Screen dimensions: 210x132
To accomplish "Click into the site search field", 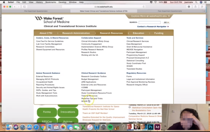I will point(149,22).
